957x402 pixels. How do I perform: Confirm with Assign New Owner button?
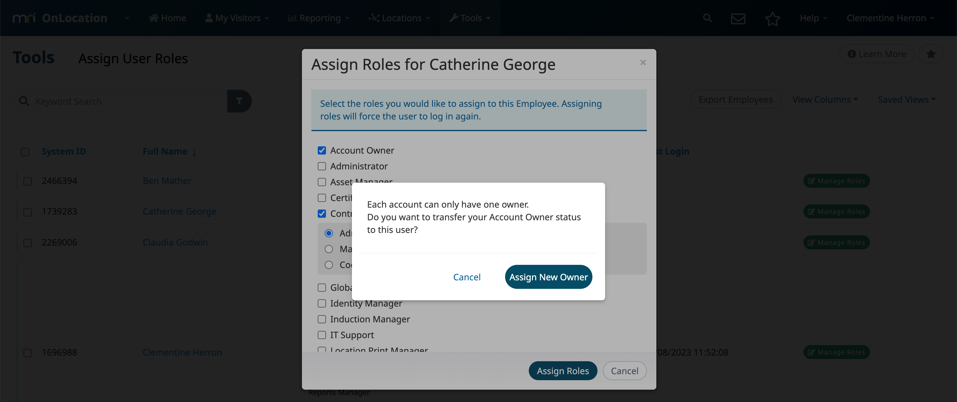pyautogui.click(x=548, y=277)
